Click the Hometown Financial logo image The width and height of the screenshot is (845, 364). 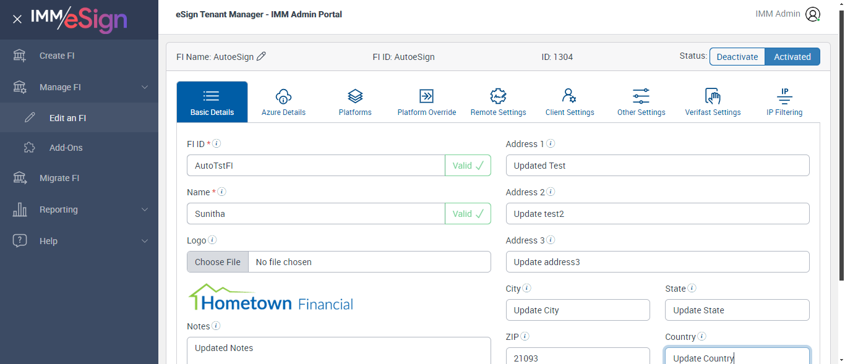click(270, 297)
